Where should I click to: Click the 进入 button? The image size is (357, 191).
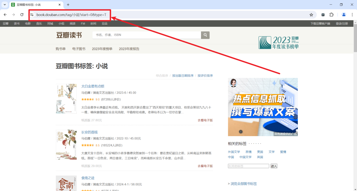click(x=274, y=166)
